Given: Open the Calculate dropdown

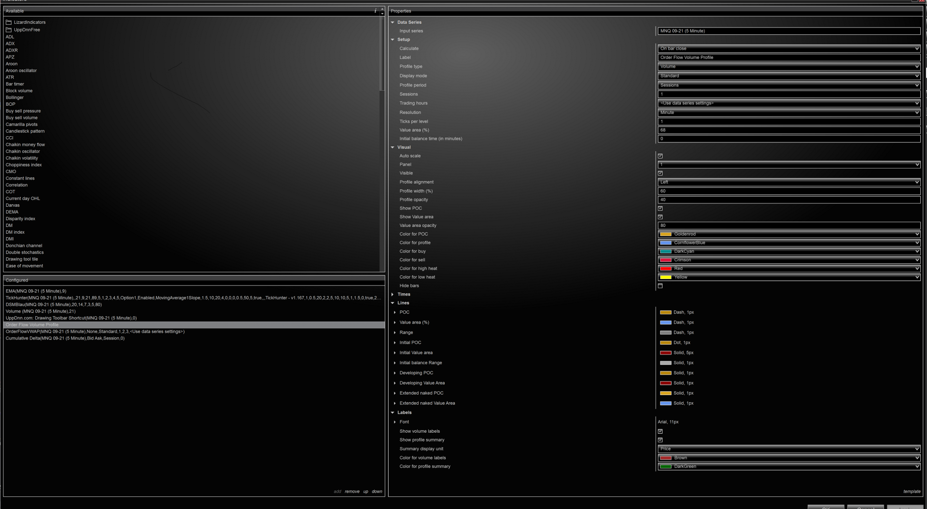Looking at the screenshot, I should click(x=789, y=49).
